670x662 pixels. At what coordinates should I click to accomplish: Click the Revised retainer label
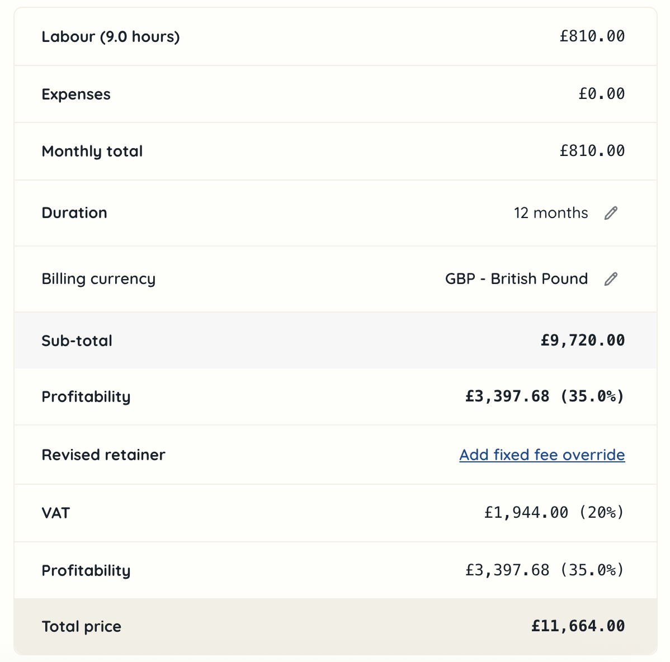(103, 455)
